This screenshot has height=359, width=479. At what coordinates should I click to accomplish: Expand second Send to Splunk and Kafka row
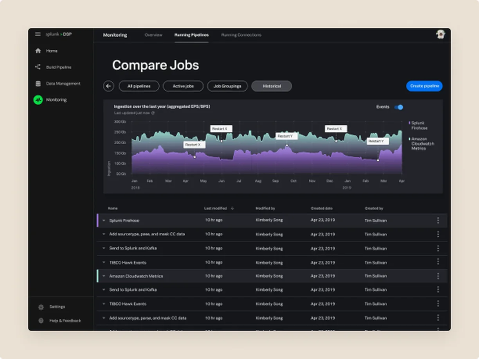coord(104,290)
